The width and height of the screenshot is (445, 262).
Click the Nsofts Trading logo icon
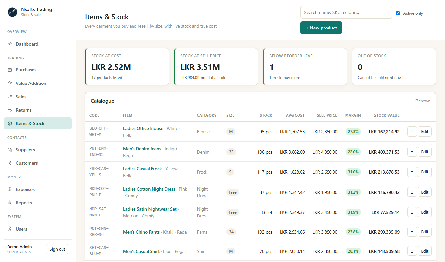[12, 12]
